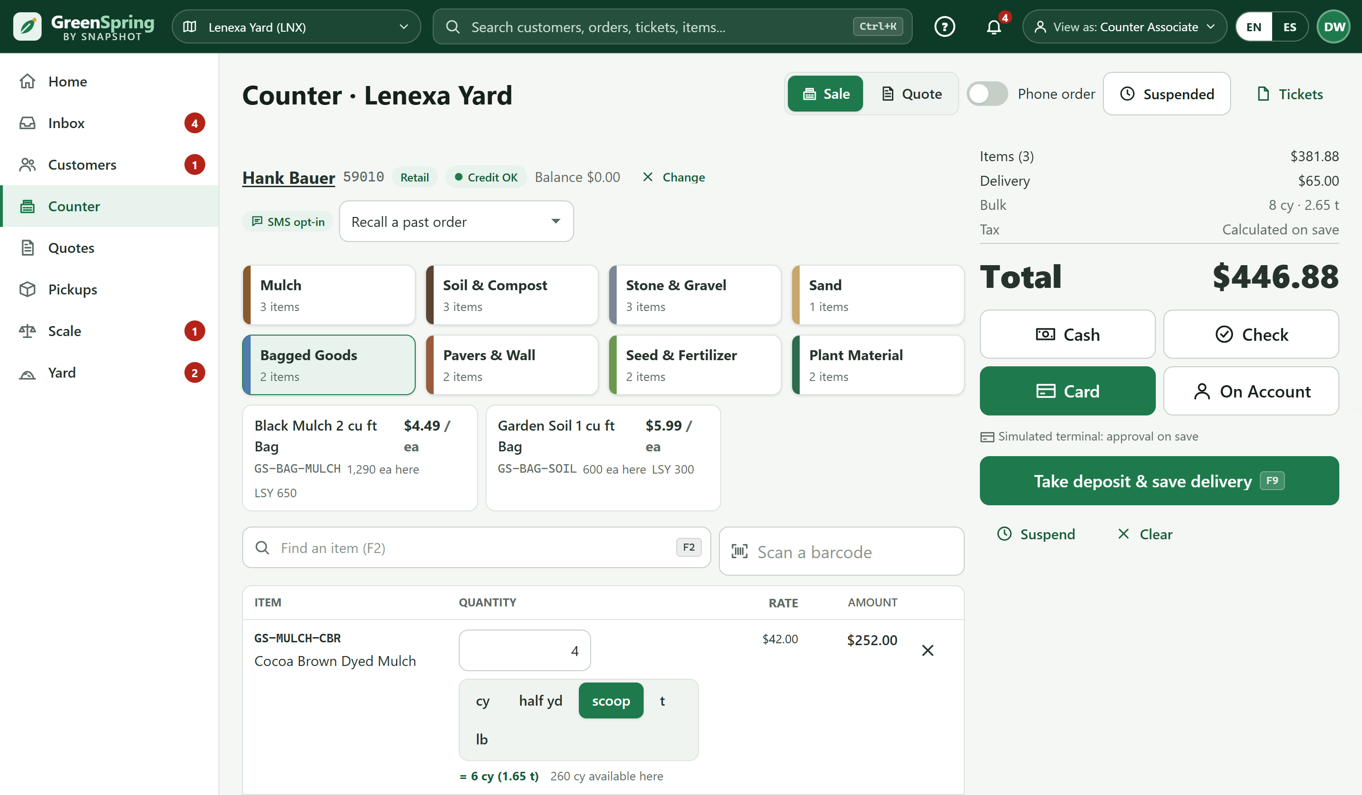Open the Lenexa Yard location dropdown
Viewport: 1362px width, 795px height.
(296, 26)
